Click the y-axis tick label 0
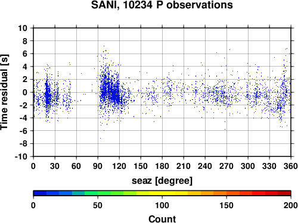Viewport: 298px width, 223px height. pos(25,92)
